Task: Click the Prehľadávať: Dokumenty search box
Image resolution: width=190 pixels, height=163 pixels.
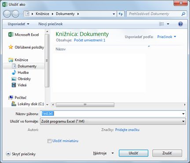Action: (157, 14)
